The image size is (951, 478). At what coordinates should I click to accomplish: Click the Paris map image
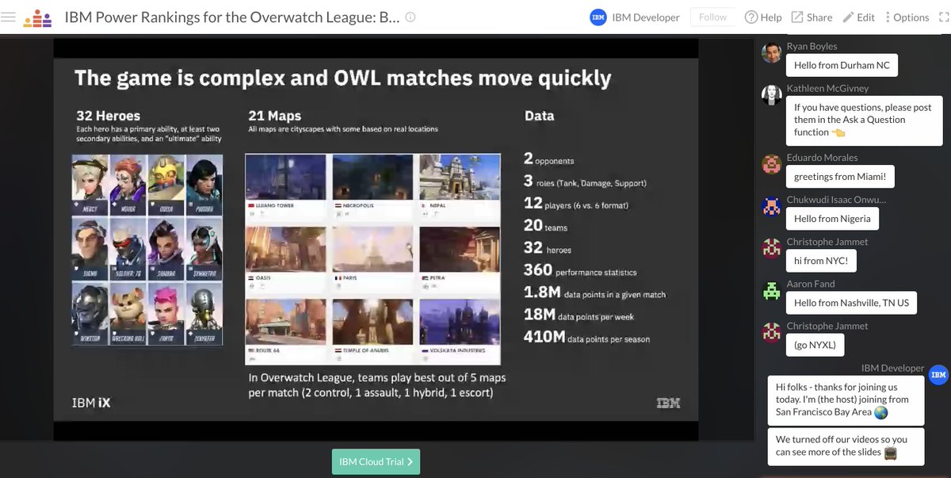pyautogui.click(x=372, y=250)
